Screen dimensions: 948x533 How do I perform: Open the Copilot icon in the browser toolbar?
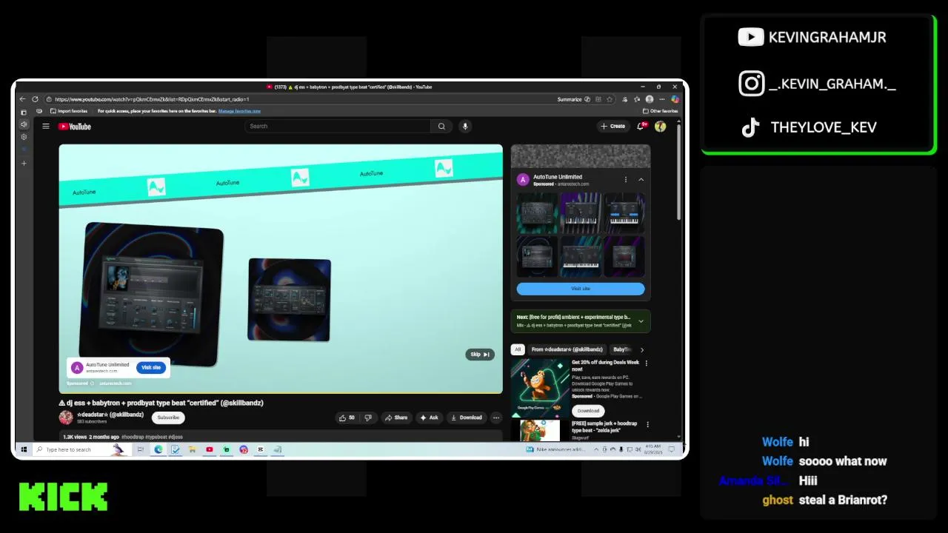pos(675,99)
